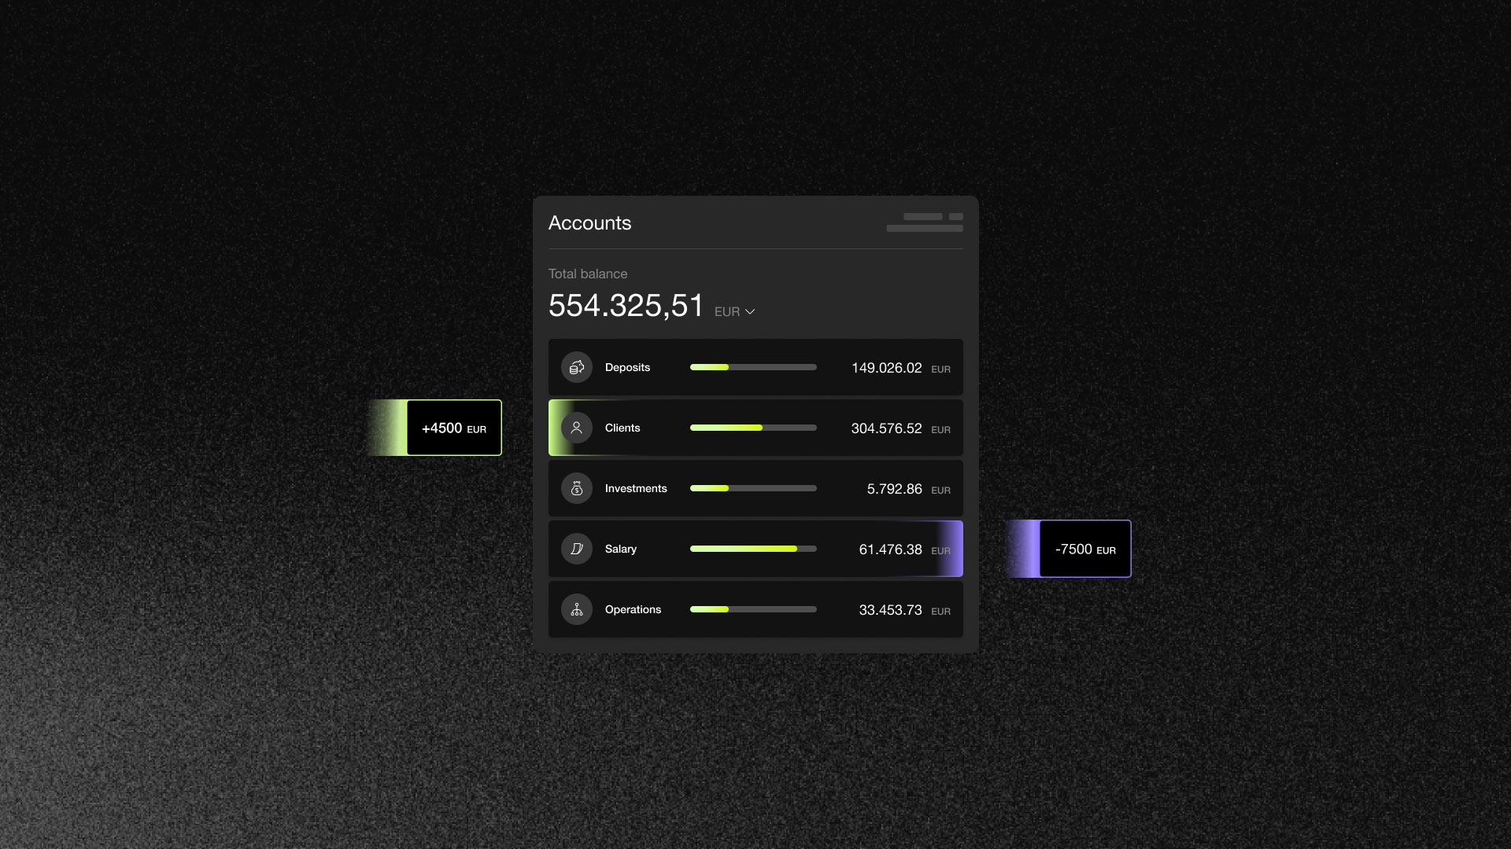
Task: Open the EUR currency dropdown
Action: (x=734, y=311)
